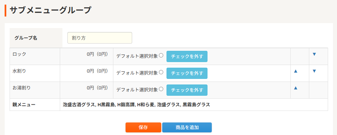
Task: Click the ロック item name cell
Action: pos(19,54)
